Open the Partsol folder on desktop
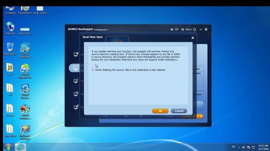Screen dimensions: 270x151 click(x=10, y=110)
